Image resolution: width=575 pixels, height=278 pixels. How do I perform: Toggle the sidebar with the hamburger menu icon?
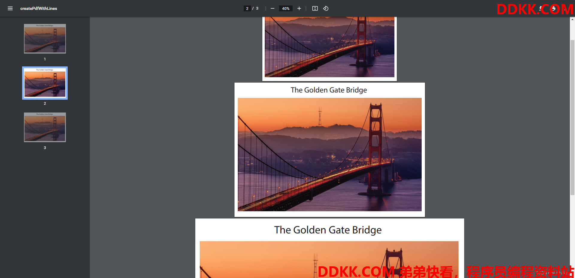coord(10,8)
